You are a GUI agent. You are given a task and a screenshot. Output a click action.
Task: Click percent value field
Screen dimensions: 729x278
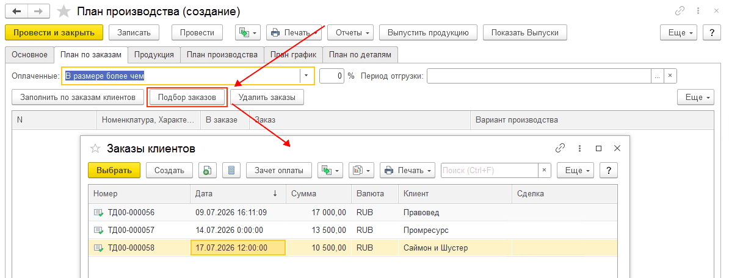pos(332,76)
